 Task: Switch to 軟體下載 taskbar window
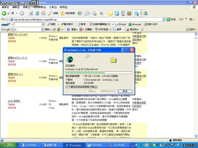[52, 145]
